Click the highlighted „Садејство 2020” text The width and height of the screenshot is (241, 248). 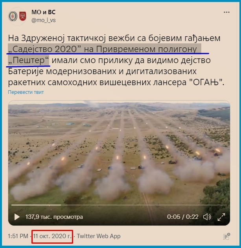[x=45, y=49]
